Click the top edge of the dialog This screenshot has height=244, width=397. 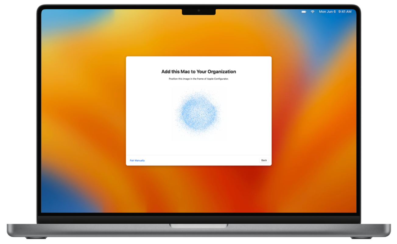(x=198, y=56)
